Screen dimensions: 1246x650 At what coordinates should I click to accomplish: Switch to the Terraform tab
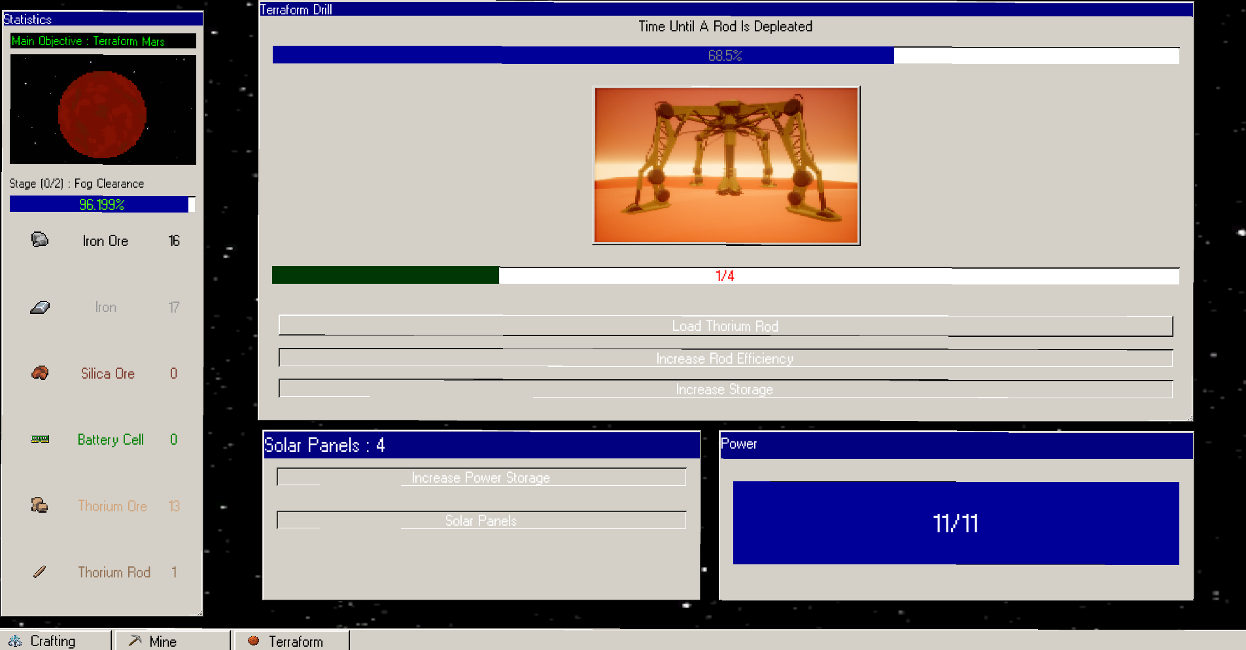292,641
